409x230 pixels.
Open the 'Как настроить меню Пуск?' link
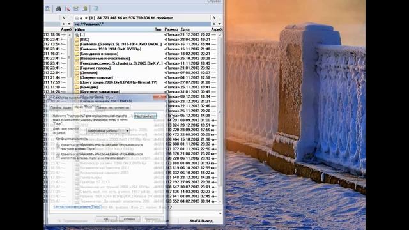pyautogui.click(x=77, y=207)
